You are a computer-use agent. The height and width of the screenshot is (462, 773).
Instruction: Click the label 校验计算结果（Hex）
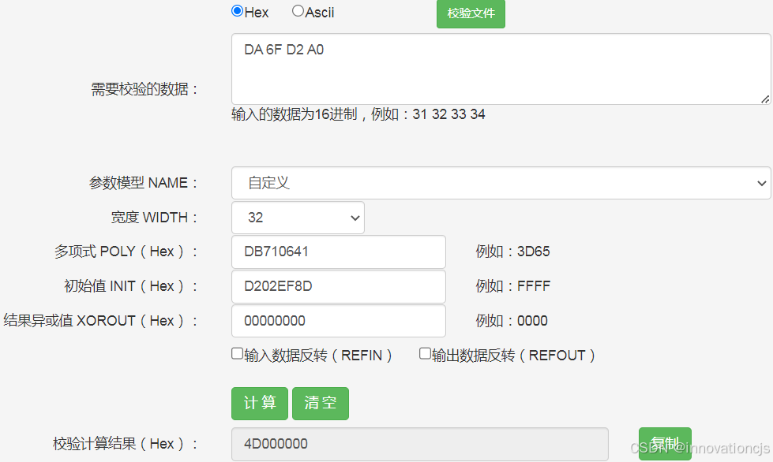pos(126,444)
